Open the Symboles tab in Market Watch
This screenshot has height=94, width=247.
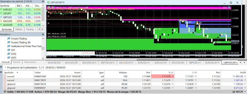[x=7, y=29]
